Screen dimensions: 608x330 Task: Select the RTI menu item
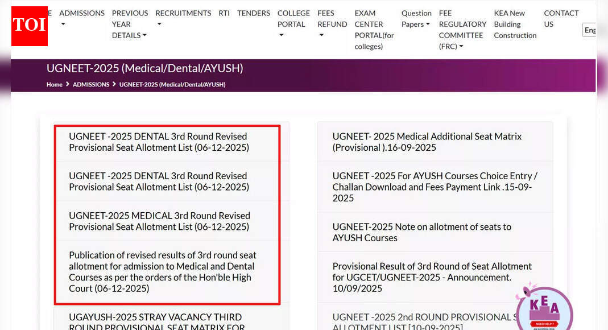point(224,13)
